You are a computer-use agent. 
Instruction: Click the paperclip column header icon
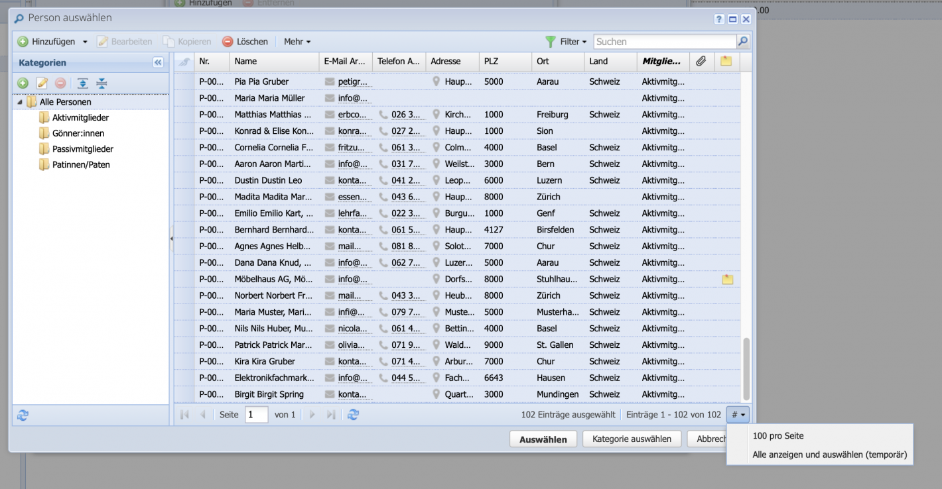point(701,61)
